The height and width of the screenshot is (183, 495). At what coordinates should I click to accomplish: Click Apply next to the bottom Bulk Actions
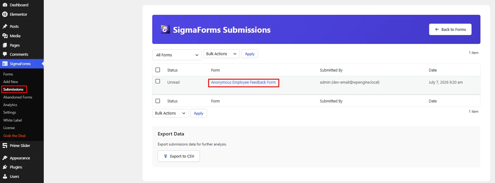click(199, 113)
